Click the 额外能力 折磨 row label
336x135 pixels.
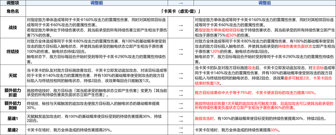[x=13, y=93]
